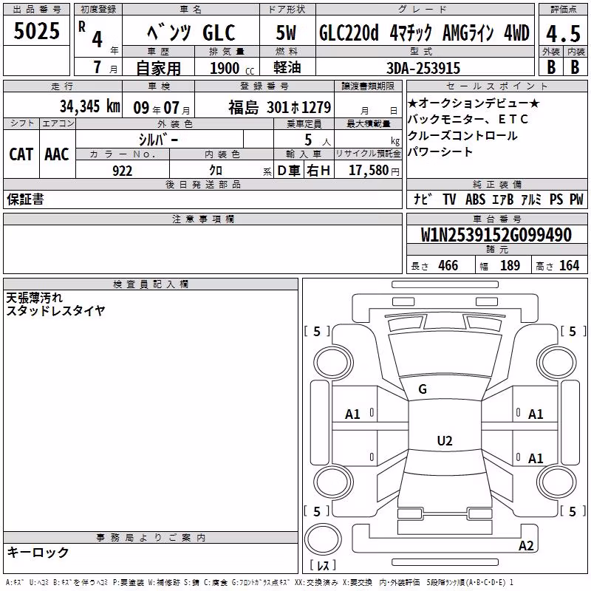The width and height of the screenshot is (591, 591).
Task: Click the seating capacity 5 人
Action: pyautogui.click(x=318, y=140)
